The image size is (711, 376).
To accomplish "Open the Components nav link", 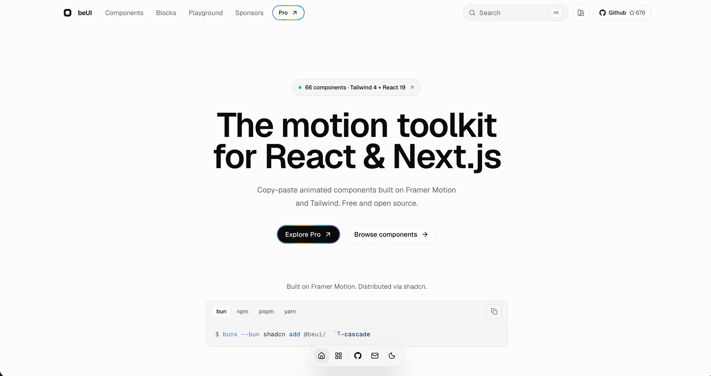I will pos(124,13).
